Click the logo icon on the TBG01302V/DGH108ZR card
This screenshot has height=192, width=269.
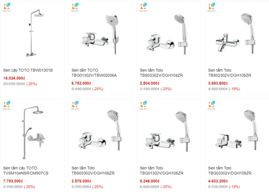(143, 105)
